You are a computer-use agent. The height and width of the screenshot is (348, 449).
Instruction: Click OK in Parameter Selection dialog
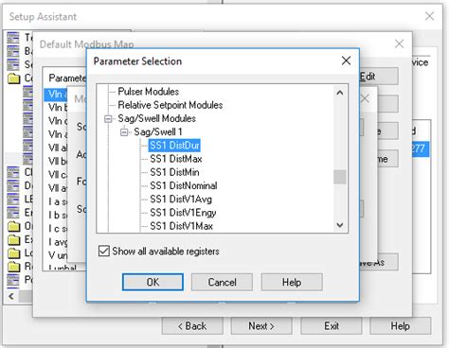[x=153, y=282]
